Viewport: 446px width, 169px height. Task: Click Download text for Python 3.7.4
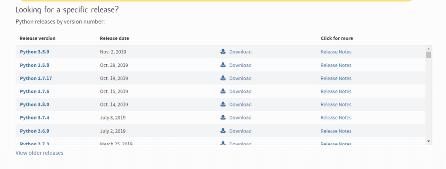tap(240, 118)
